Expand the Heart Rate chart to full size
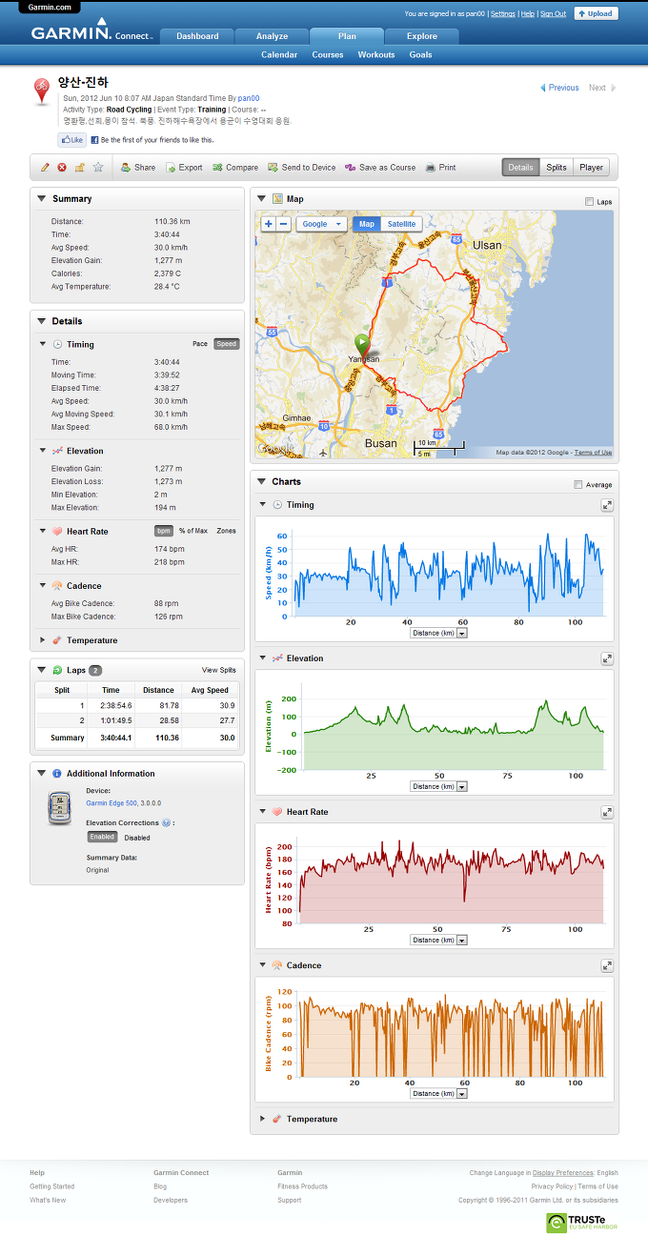Viewport: 648px width, 1255px height. [607, 812]
